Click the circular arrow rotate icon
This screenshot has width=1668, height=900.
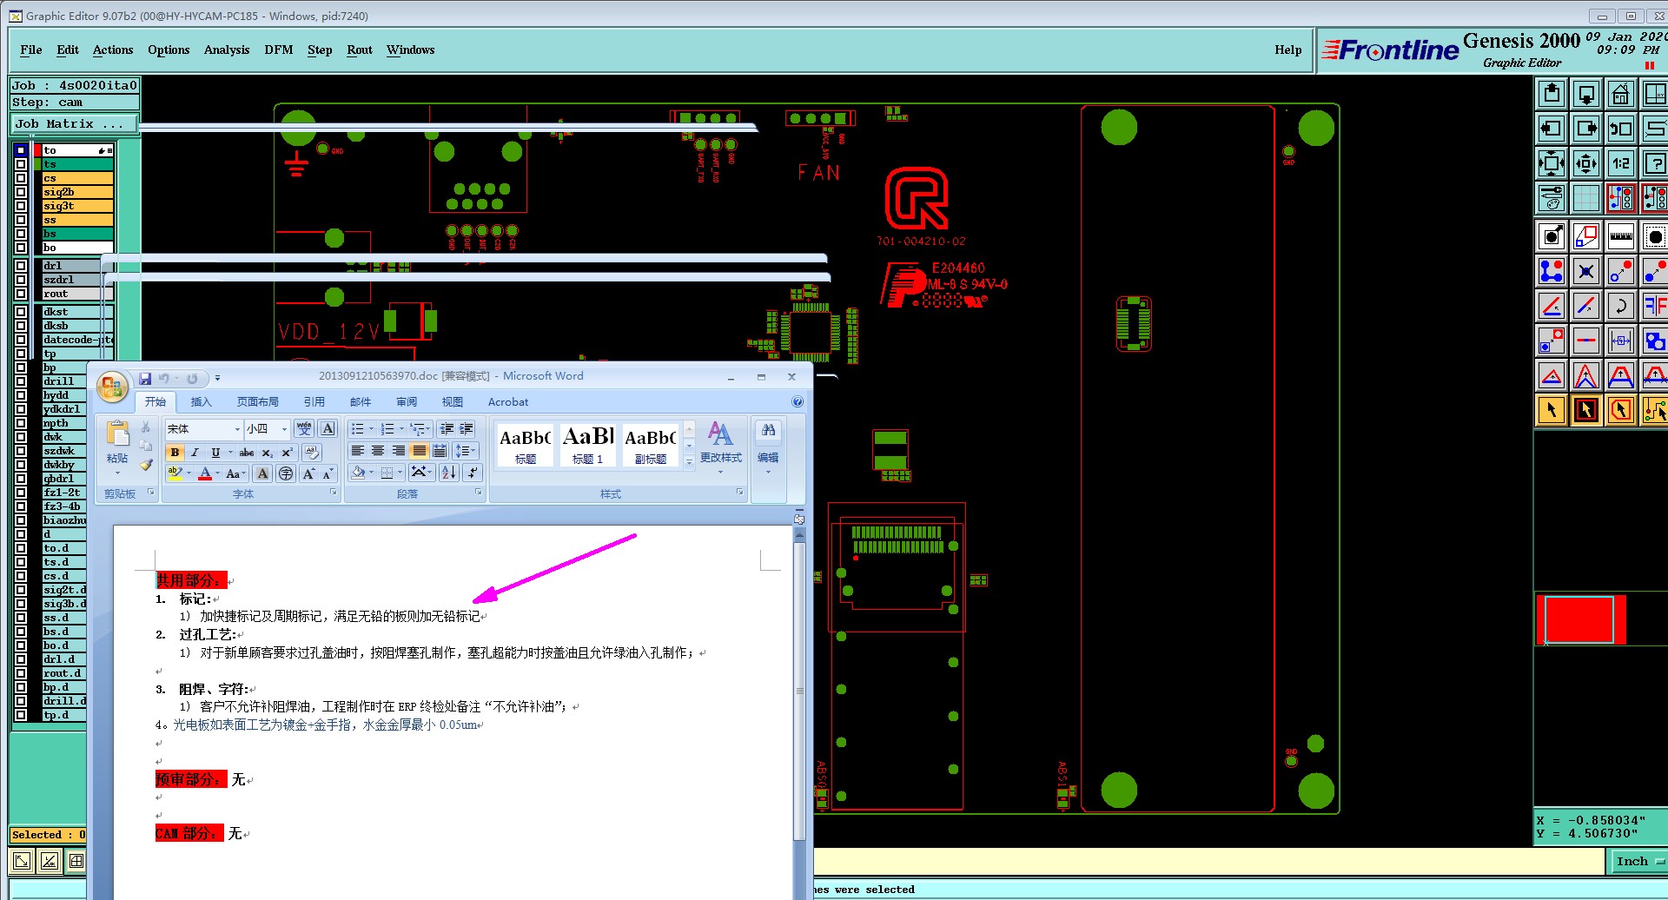click(1621, 306)
